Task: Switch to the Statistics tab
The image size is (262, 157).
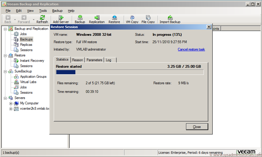Action: pyautogui.click(x=62, y=59)
